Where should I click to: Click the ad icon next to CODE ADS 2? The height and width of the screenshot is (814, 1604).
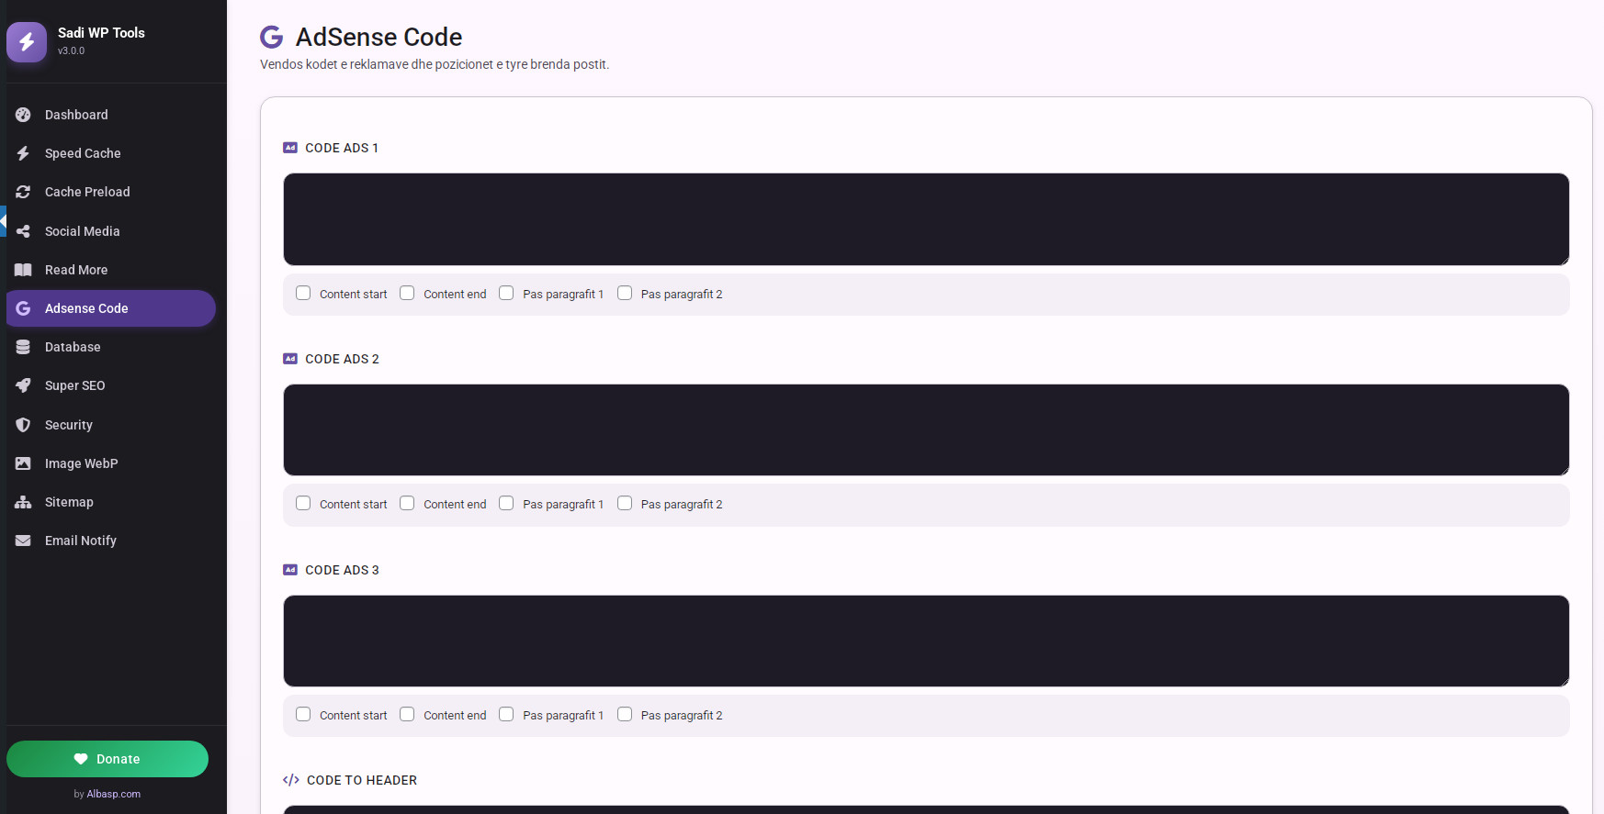pyautogui.click(x=290, y=359)
